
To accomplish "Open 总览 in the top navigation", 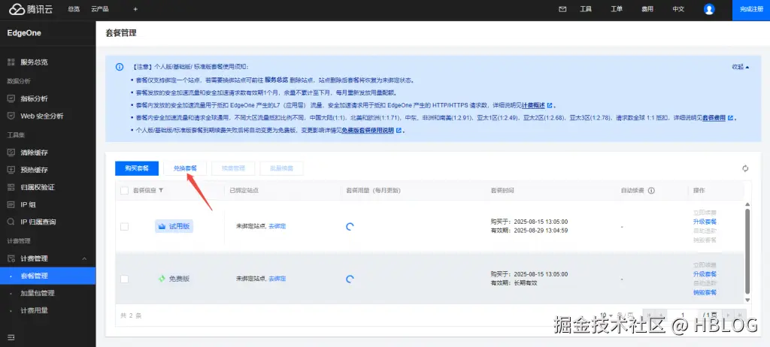I will coord(74,9).
